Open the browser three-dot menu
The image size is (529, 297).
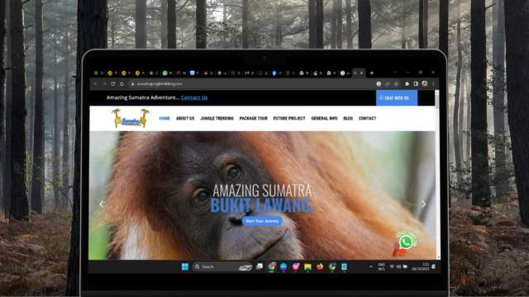(433, 84)
